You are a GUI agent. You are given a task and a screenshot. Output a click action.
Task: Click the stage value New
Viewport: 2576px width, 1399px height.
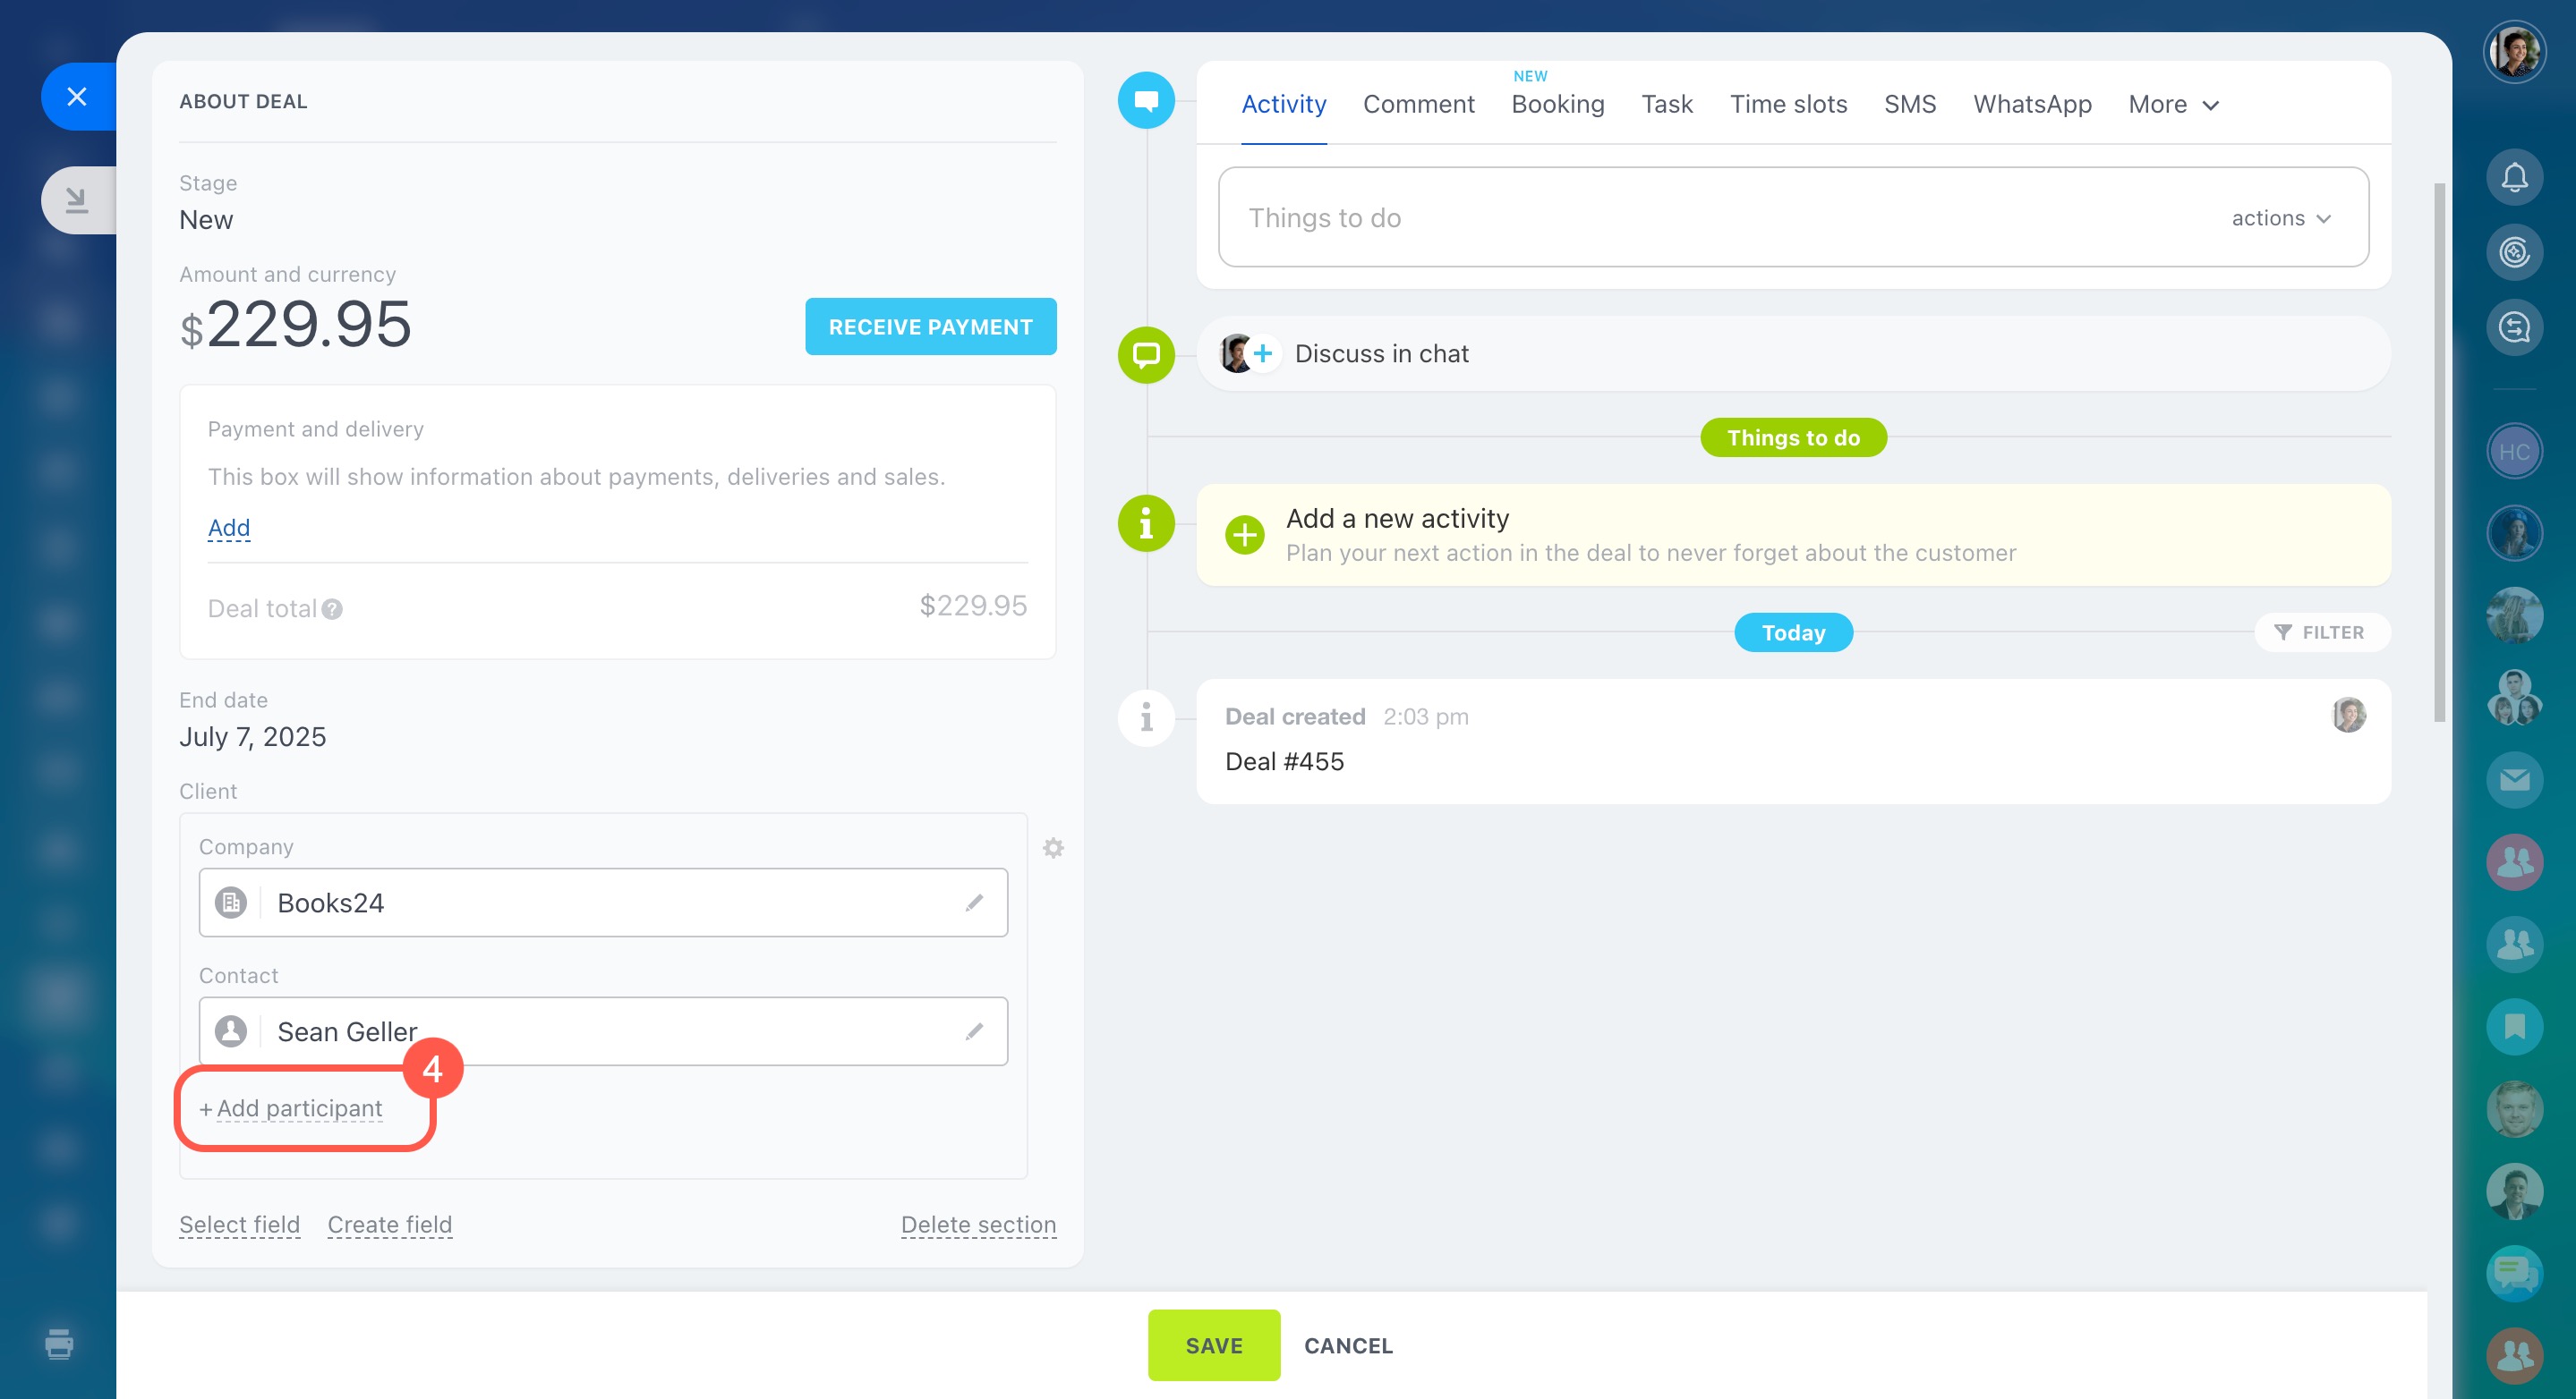[x=206, y=220]
